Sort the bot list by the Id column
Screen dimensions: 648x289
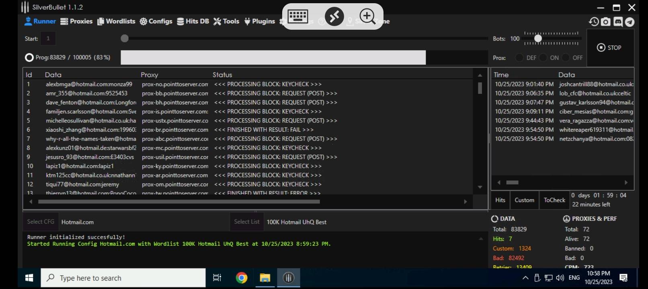coord(29,75)
